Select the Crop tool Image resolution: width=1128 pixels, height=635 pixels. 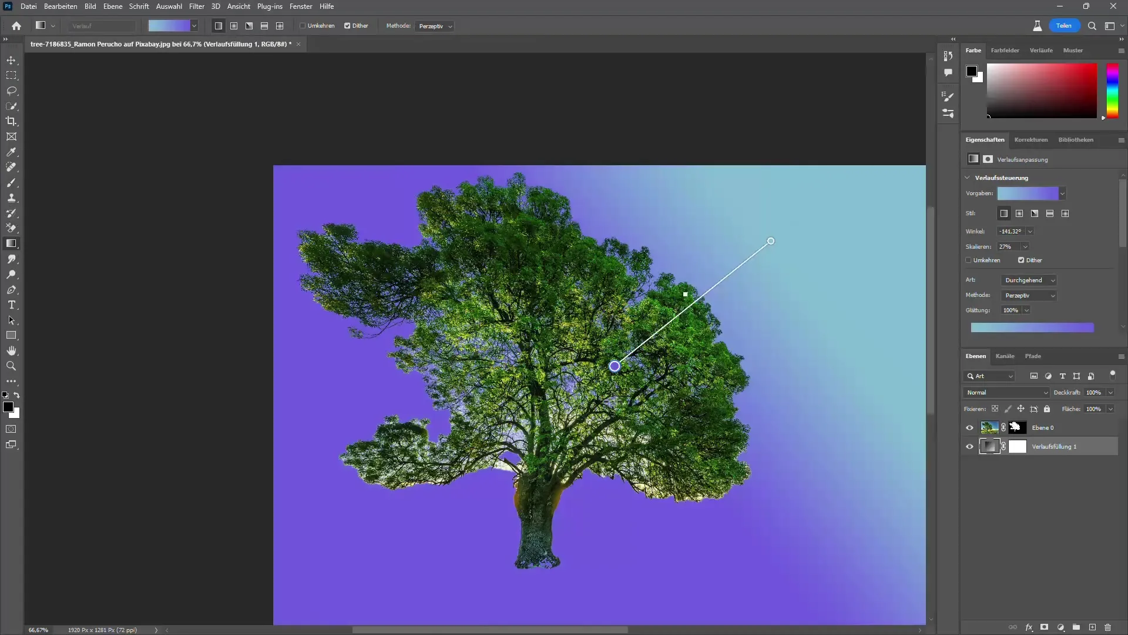12,122
